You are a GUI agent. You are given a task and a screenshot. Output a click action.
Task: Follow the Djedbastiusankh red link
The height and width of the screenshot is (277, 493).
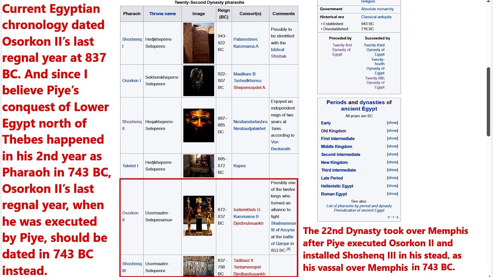pos(249,274)
